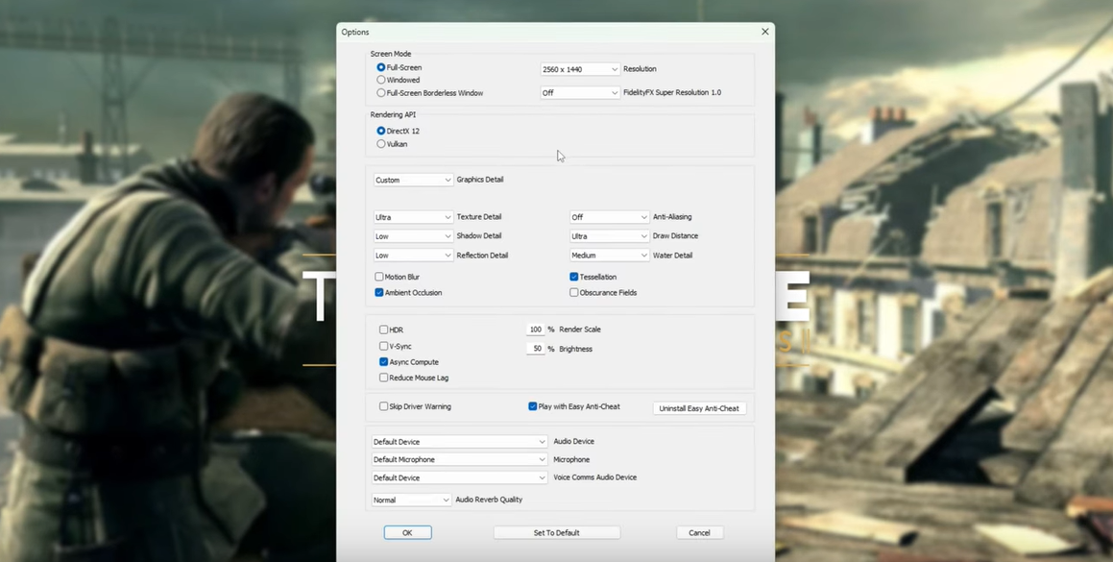This screenshot has height=562, width=1113.
Task: Open Voice Comms Audio Device dropdown
Action: [x=459, y=478]
